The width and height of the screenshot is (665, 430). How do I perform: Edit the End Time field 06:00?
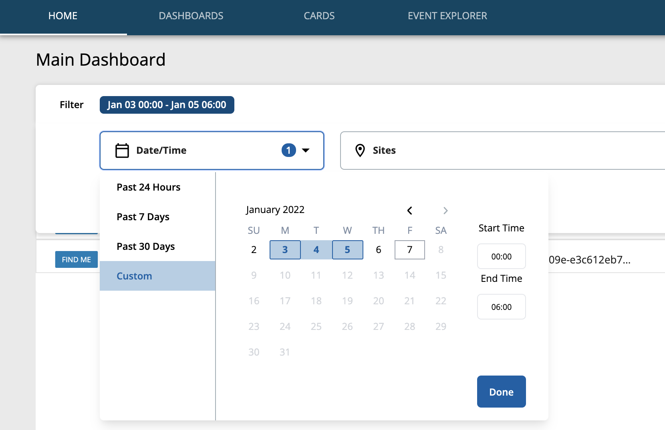pos(501,307)
